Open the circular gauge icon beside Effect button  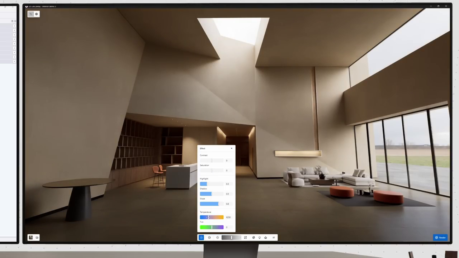click(x=209, y=238)
